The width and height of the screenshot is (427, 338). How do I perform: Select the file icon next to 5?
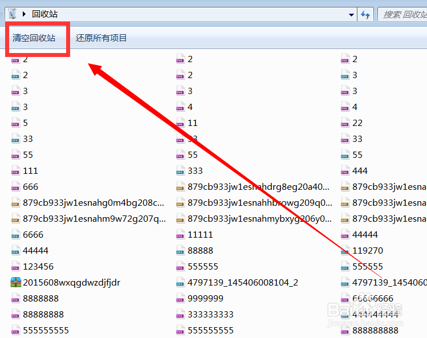(x=15, y=123)
